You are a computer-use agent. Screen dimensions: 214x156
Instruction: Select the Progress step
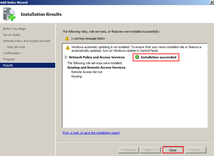pos(9,59)
